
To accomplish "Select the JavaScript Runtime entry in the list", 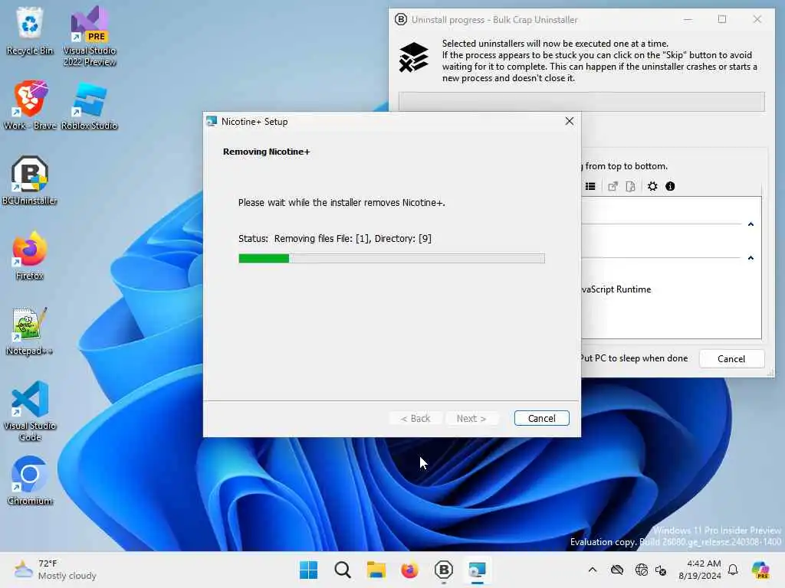I will click(x=616, y=289).
